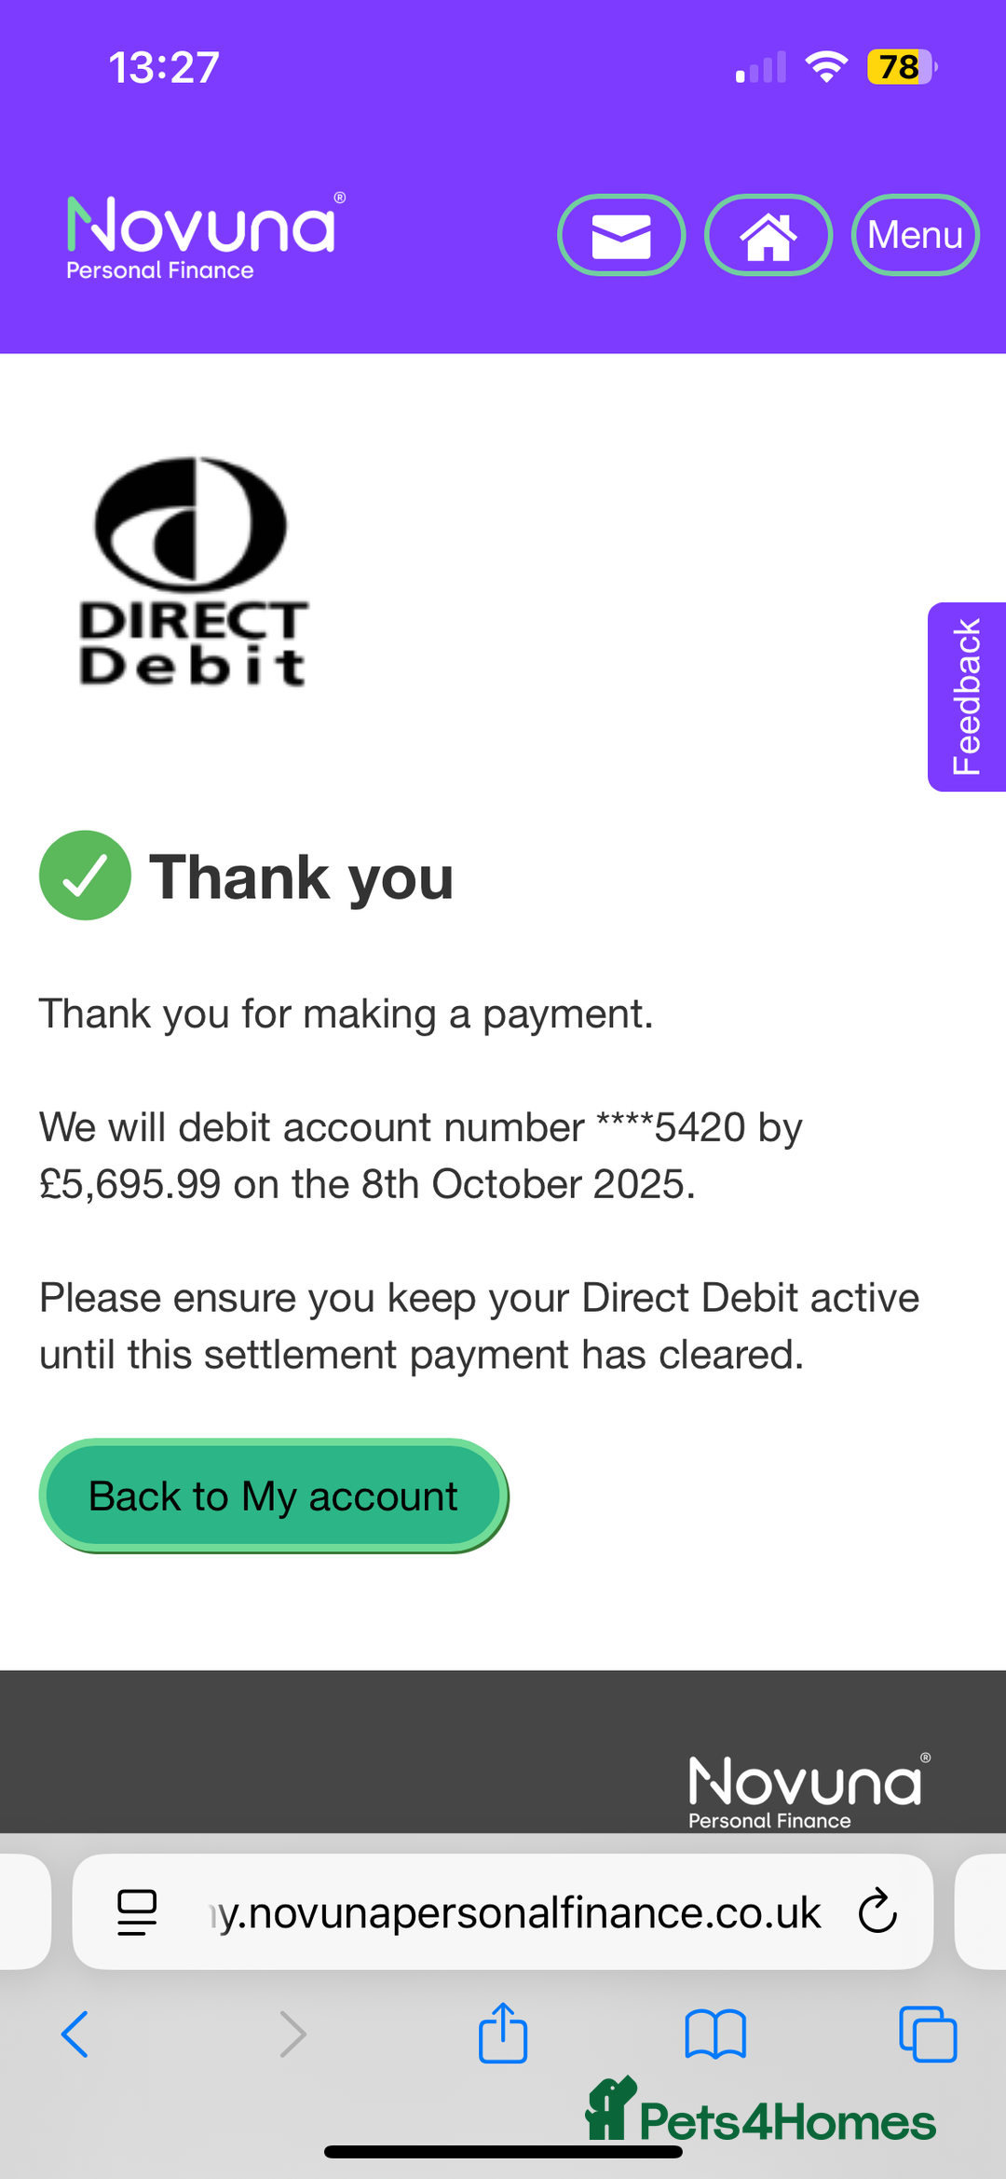Tap the footer Novuna logo
The width and height of the screenshot is (1006, 2179).
point(807,1791)
